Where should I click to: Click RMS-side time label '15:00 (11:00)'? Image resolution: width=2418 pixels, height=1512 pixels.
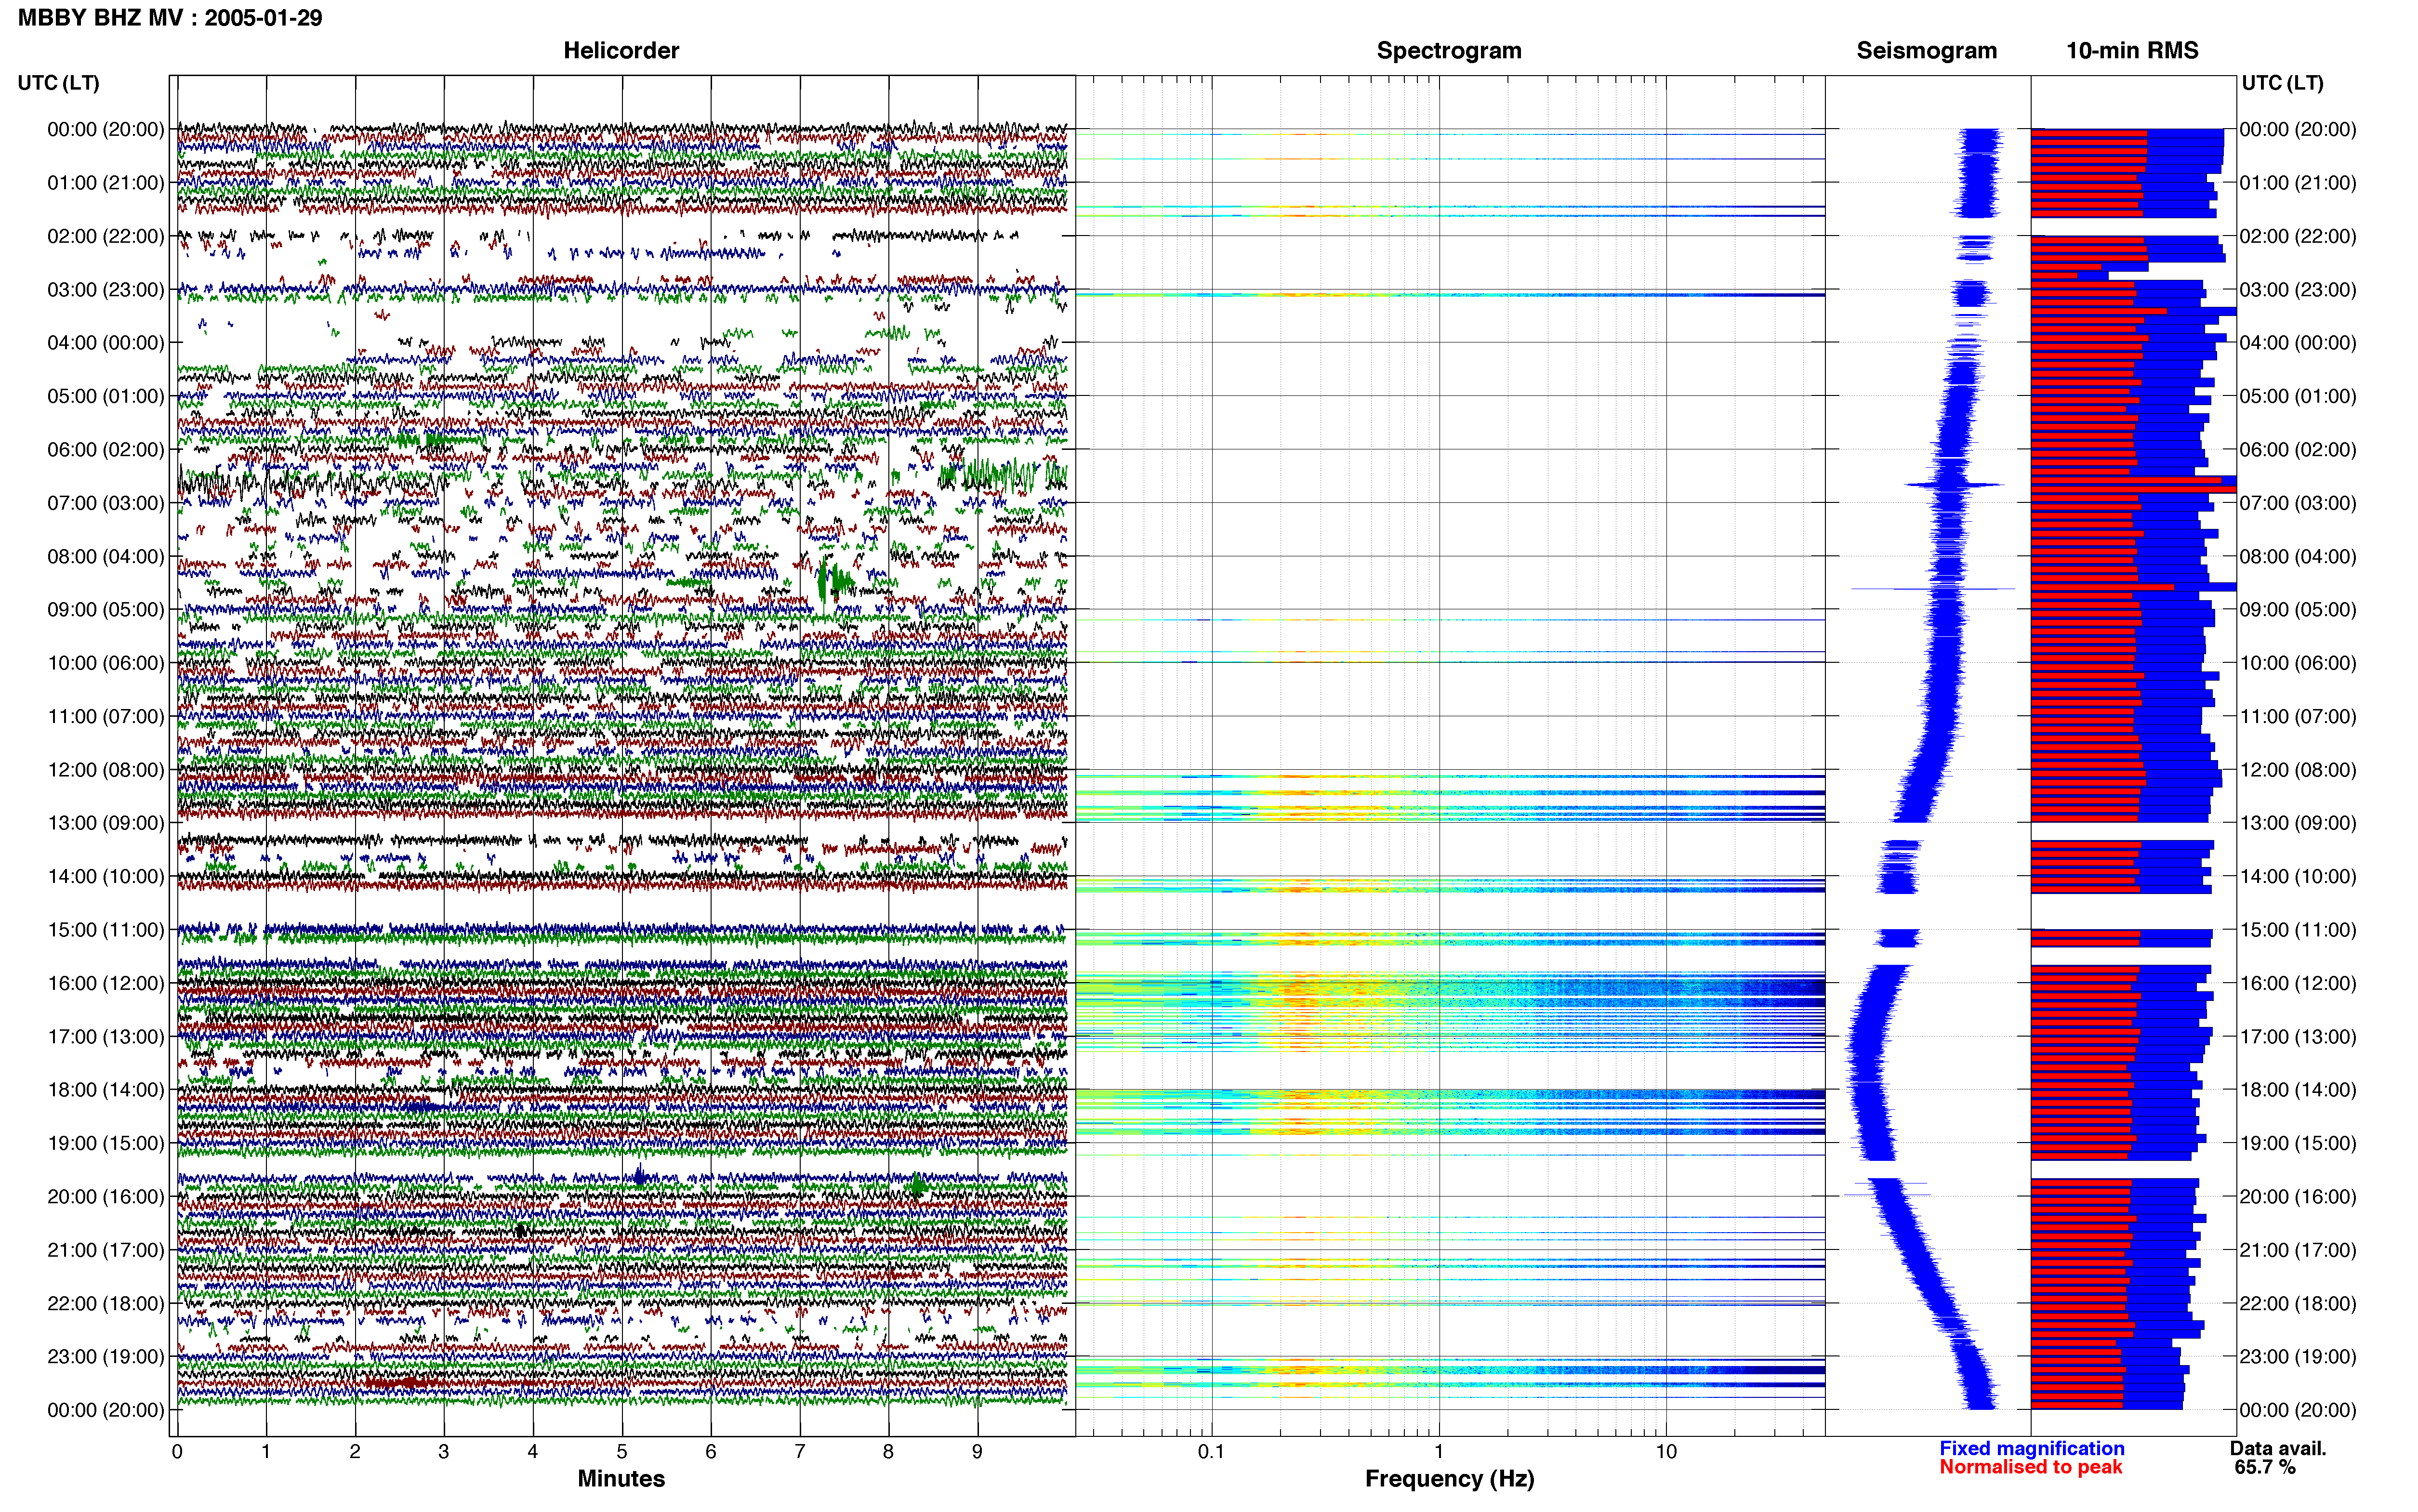(2298, 930)
